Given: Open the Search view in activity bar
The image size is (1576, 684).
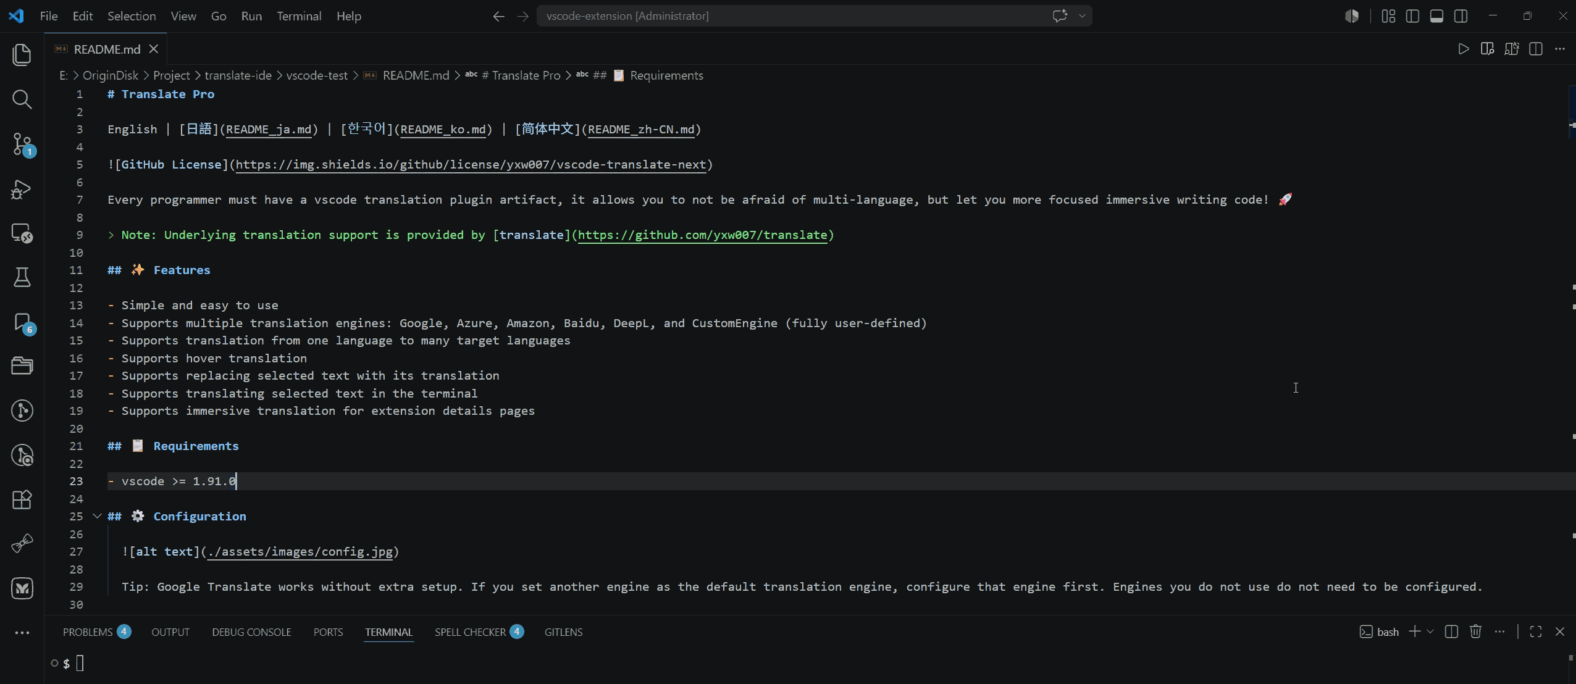Looking at the screenshot, I should point(22,99).
